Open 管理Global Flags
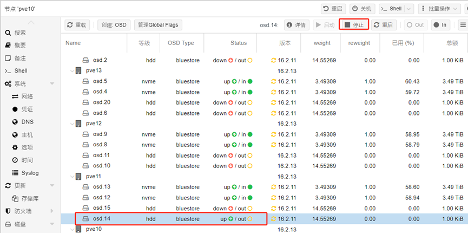 point(158,25)
